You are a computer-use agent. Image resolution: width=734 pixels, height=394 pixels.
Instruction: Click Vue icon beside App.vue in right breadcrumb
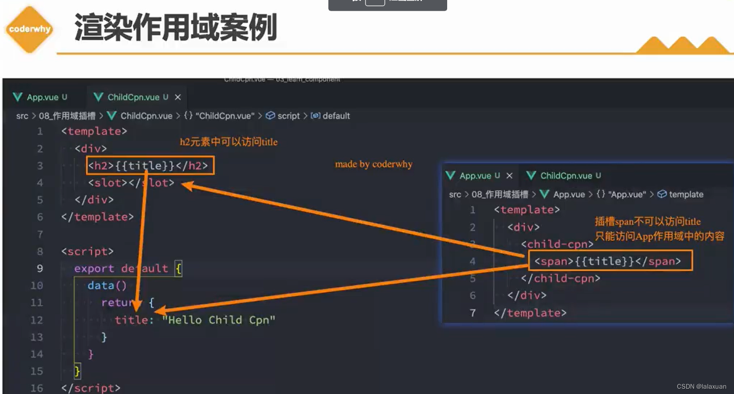click(x=544, y=194)
